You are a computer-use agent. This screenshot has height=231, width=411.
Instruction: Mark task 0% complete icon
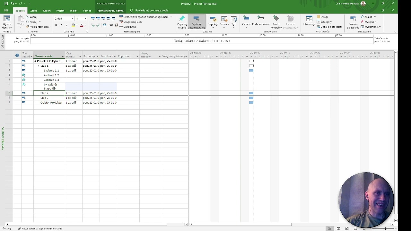[93, 18]
